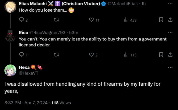
Task: Like the tweet with 11 likes
Action: [94, 20]
